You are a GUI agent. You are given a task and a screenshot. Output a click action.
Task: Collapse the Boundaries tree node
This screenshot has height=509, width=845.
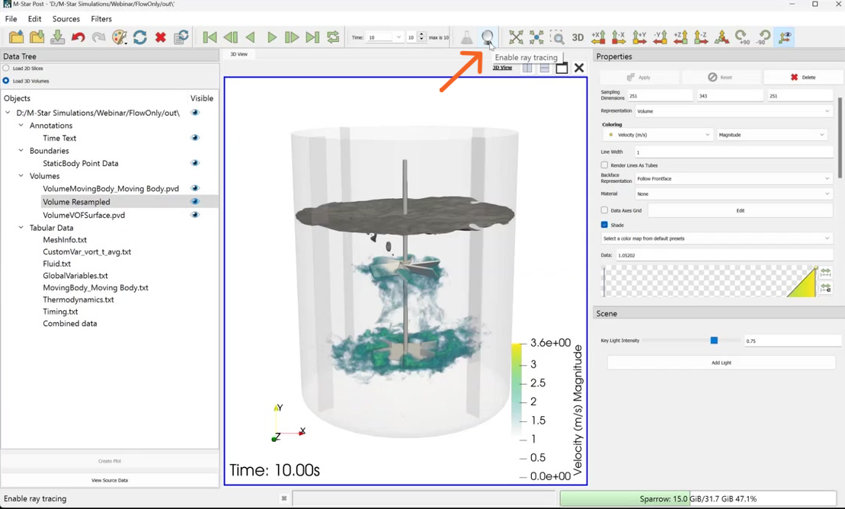[x=21, y=150]
